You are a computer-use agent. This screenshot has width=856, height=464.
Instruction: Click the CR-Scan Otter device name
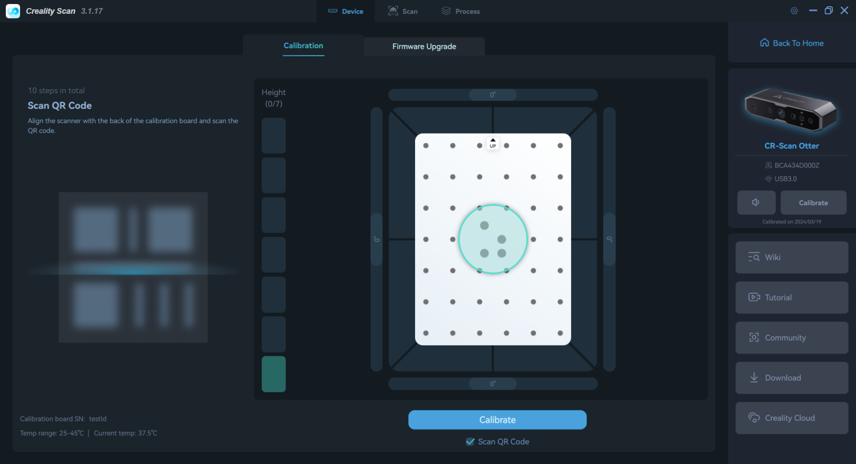point(792,146)
